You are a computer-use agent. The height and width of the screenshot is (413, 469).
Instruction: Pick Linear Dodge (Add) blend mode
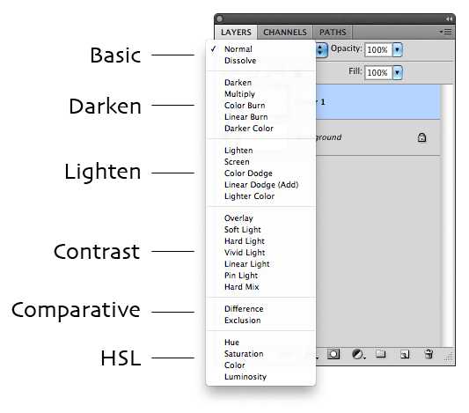[261, 185]
